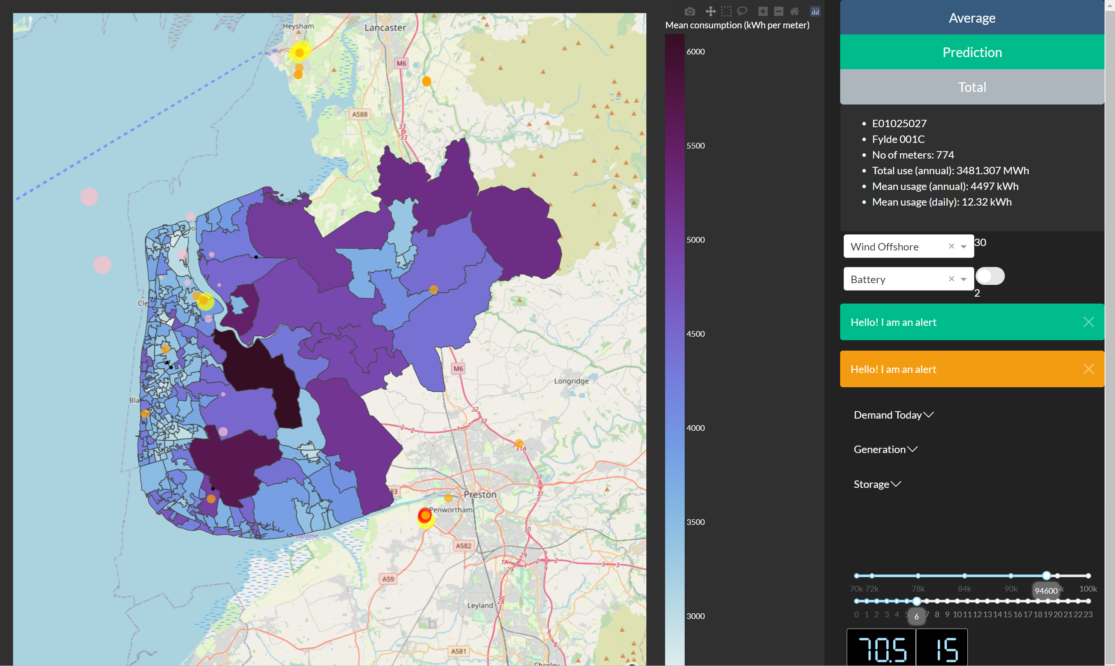Select the Average tab
The height and width of the screenshot is (666, 1115).
point(972,17)
